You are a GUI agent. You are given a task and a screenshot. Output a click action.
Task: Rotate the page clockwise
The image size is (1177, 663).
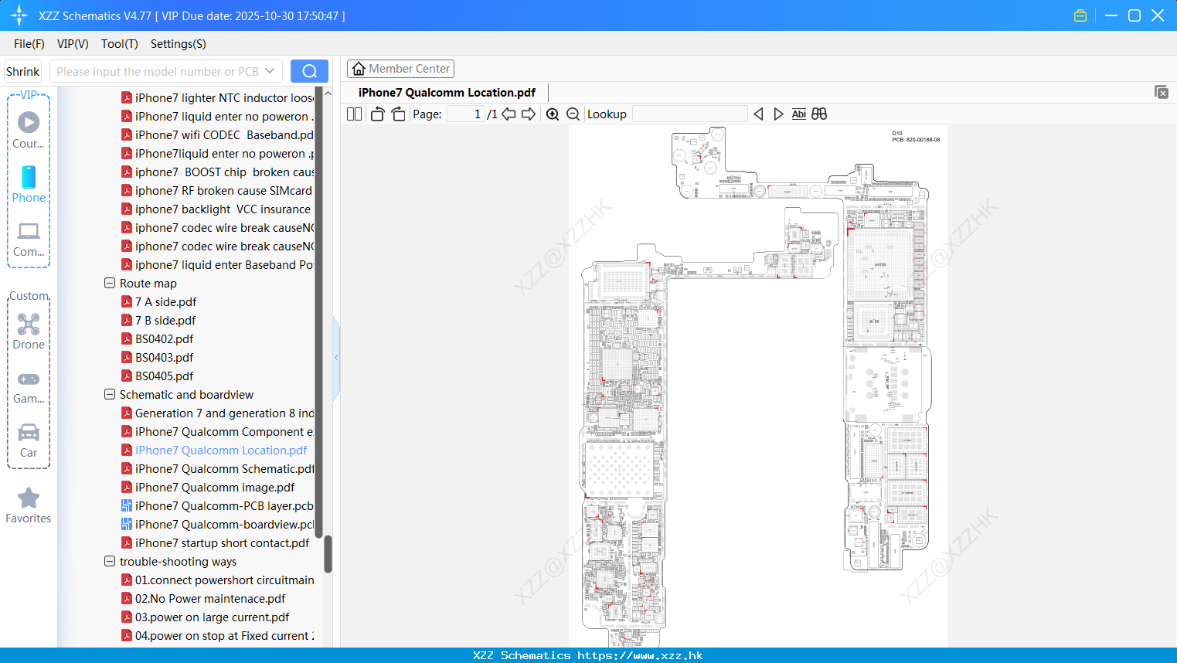(398, 114)
